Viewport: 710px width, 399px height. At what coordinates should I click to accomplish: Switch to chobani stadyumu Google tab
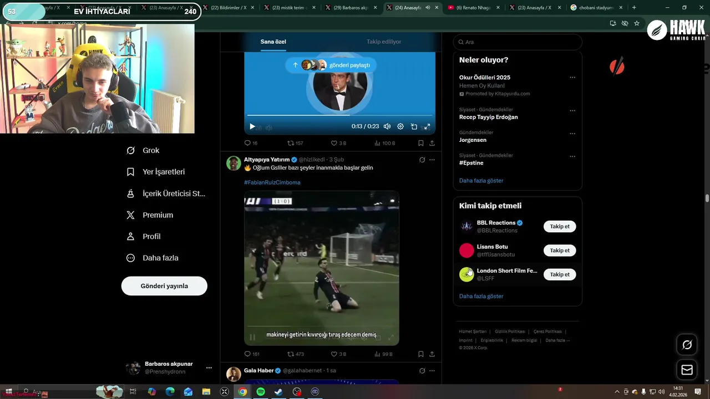click(x=596, y=8)
